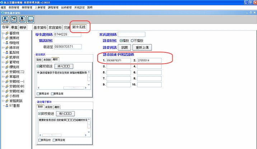
Task: Select the 鳳梨班 class icon in tree
Action: click(6, 52)
